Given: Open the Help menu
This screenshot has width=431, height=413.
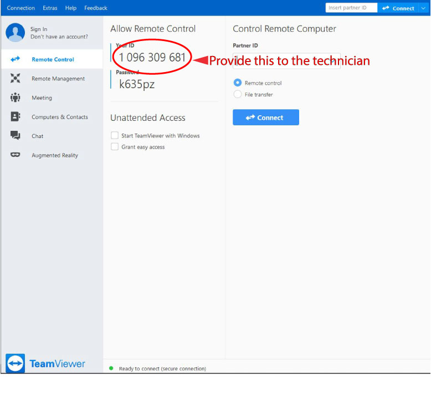Looking at the screenshot, I should (71, 8).
